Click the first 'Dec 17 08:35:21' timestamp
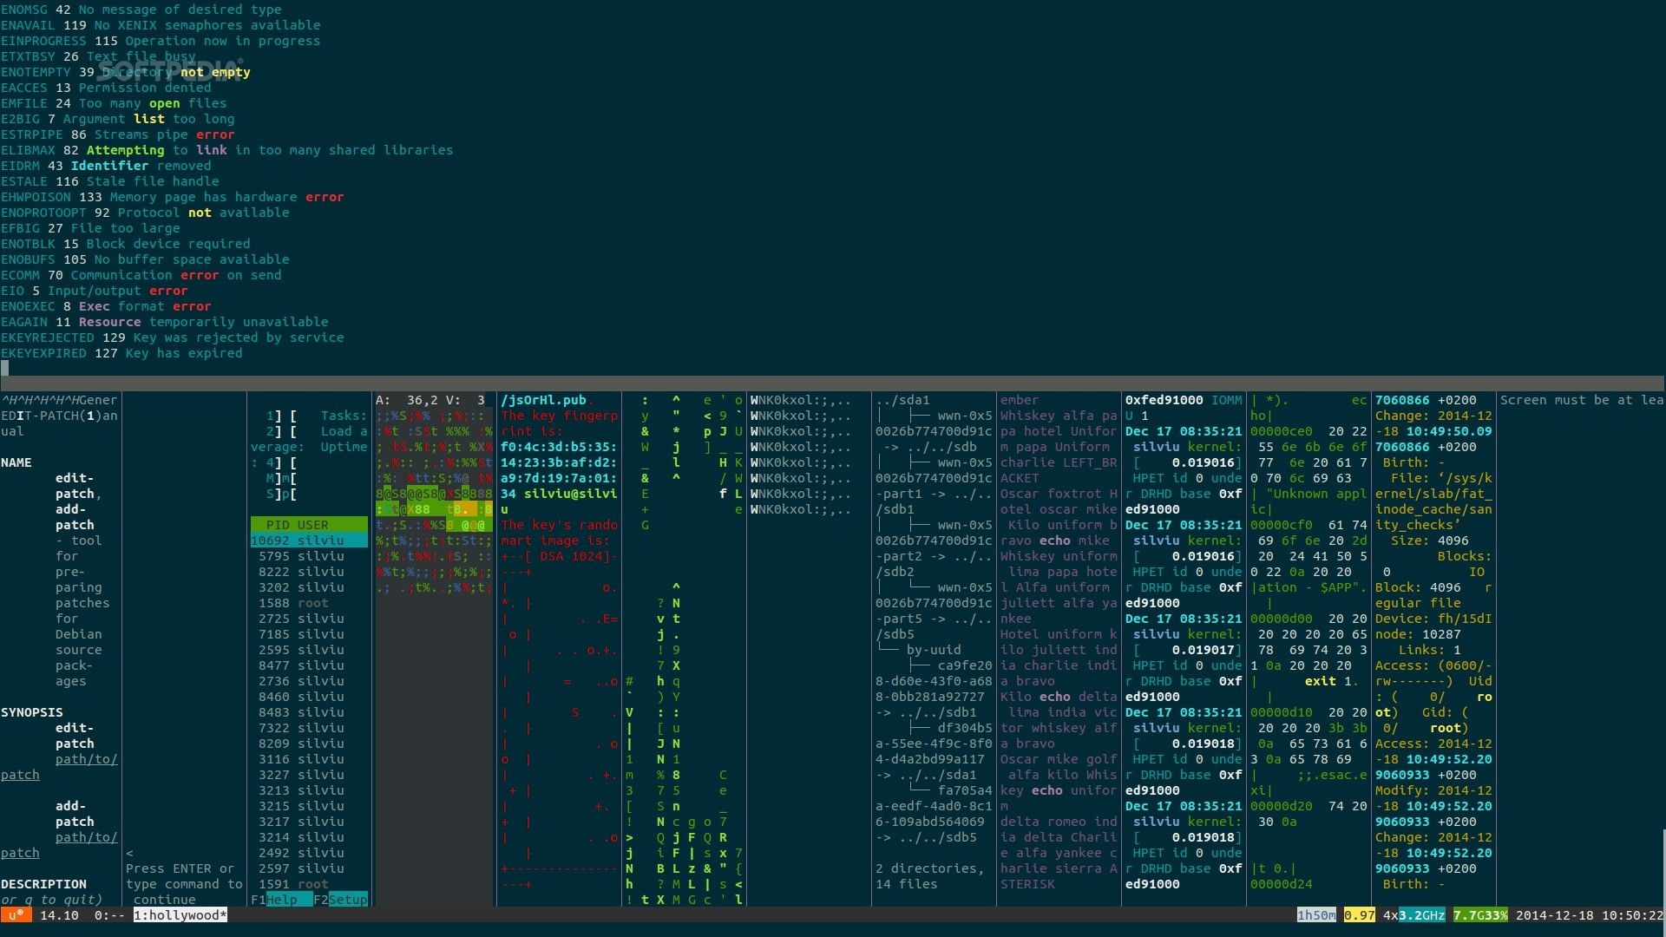 (x=1184, y=431)
